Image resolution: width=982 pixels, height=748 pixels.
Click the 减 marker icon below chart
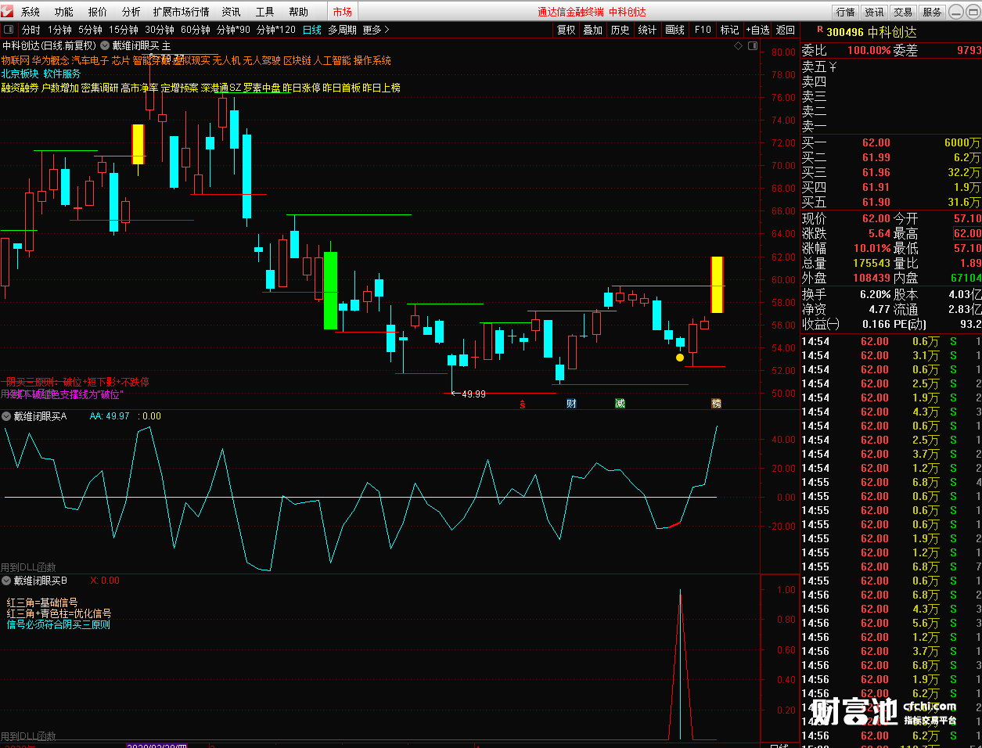[x=620, y=403]
